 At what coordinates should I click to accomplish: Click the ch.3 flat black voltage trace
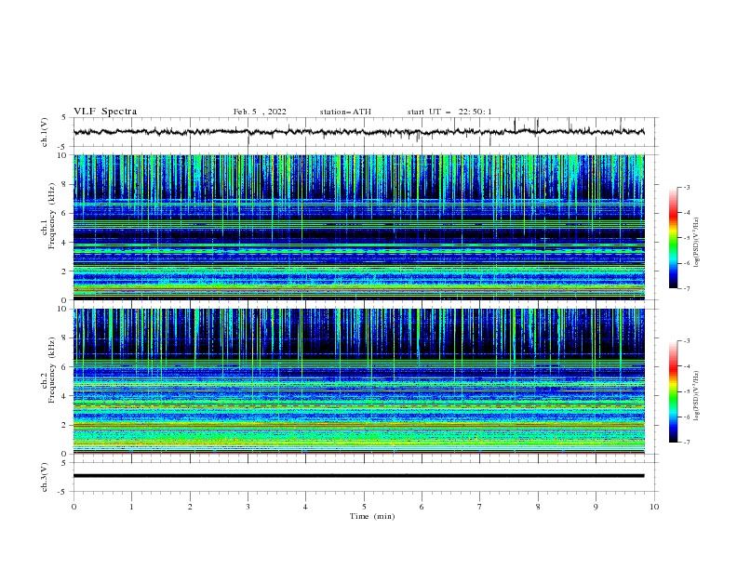pos(358,476)
